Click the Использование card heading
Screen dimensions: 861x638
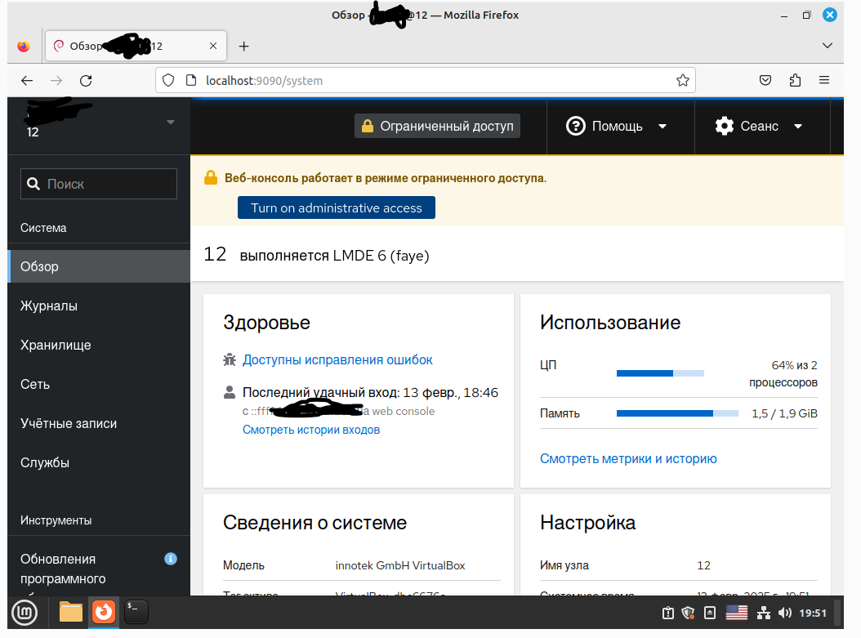610,323
